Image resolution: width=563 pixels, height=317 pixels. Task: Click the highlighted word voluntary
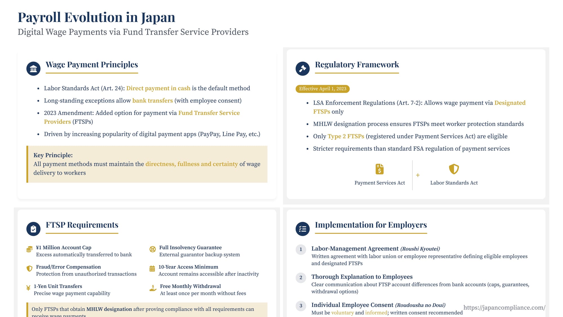click(342, 313)
